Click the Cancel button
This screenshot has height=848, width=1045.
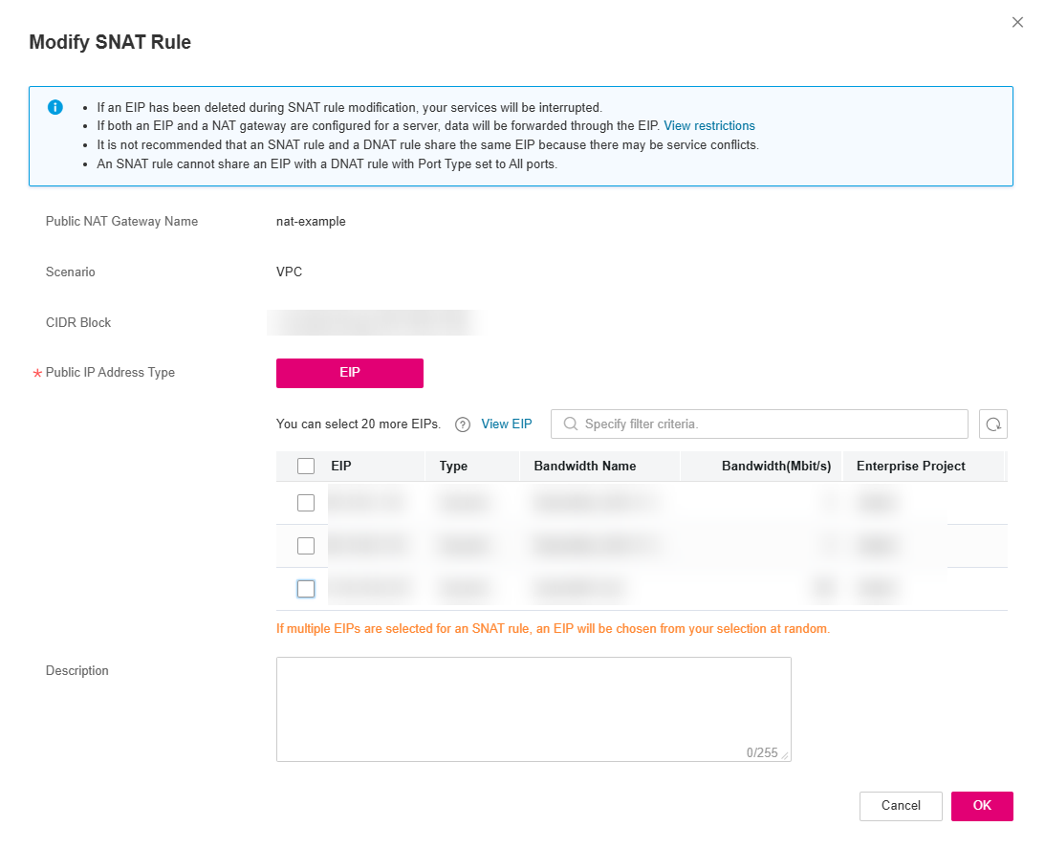901,805
